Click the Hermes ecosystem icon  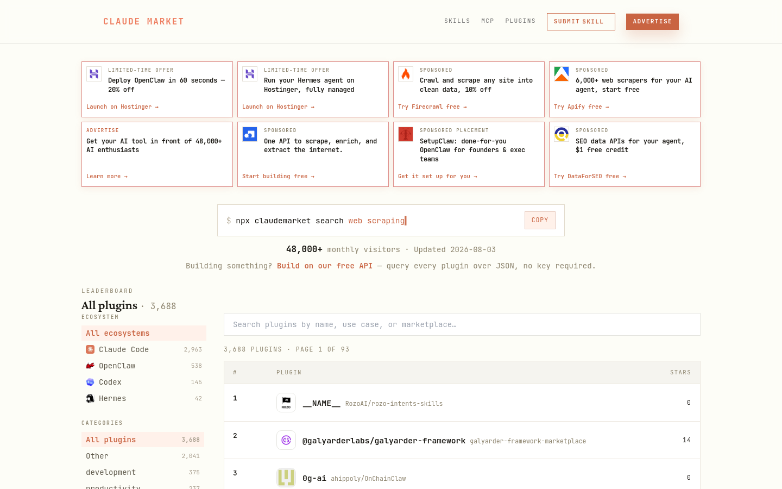click(x=90, y=398)
